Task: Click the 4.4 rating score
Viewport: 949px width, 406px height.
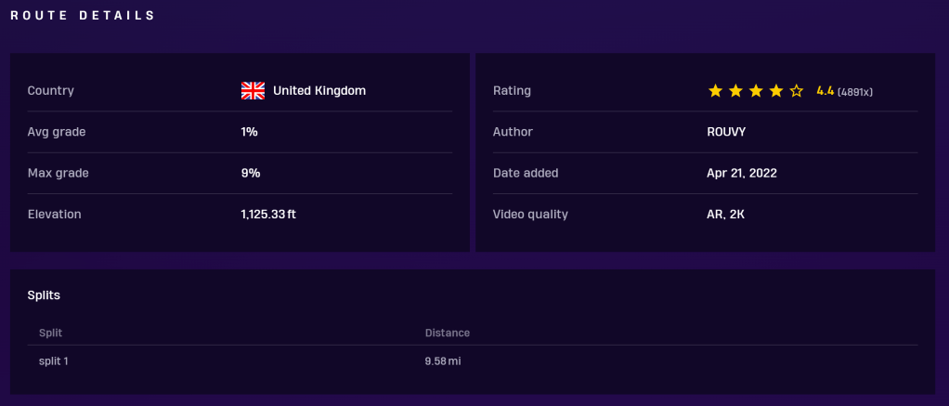Action: pyautogui.click(x=825, y=91)
